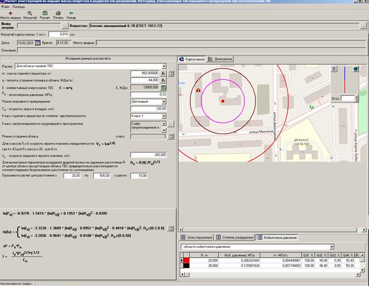This screenshot has height=286, width=369.
Task: Open the Файл menu
Action: [x=5, y=6]
